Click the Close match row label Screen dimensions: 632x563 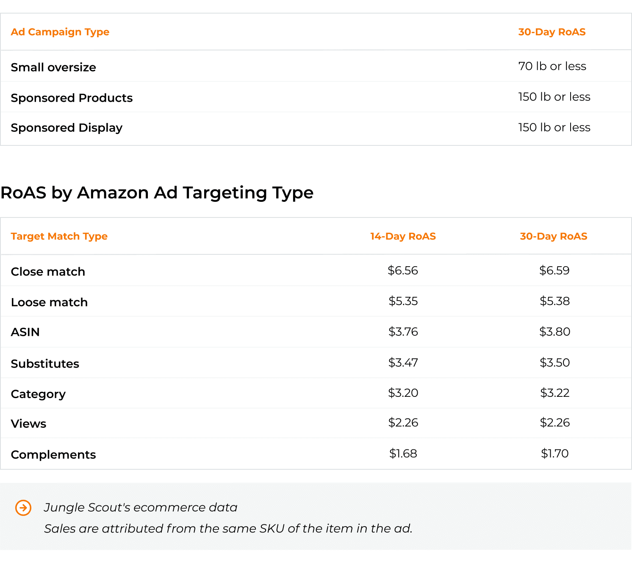tap(48, 272)
